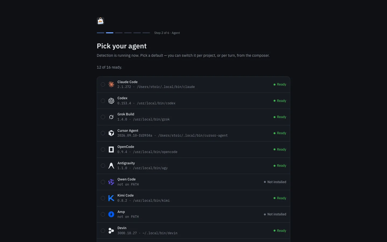Click the third step progress segment
Viewport: 387px width, 242px height.
pos(119,33)
